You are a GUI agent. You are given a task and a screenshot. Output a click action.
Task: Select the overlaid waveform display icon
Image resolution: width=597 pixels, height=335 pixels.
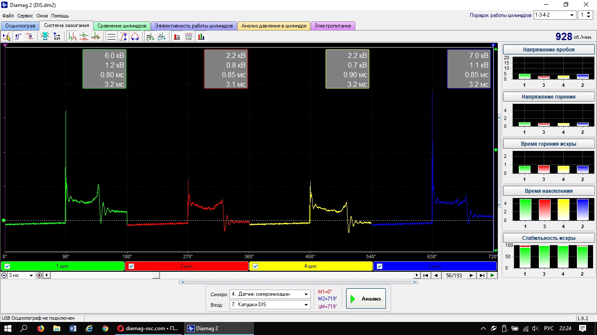[x=95, y=37]
